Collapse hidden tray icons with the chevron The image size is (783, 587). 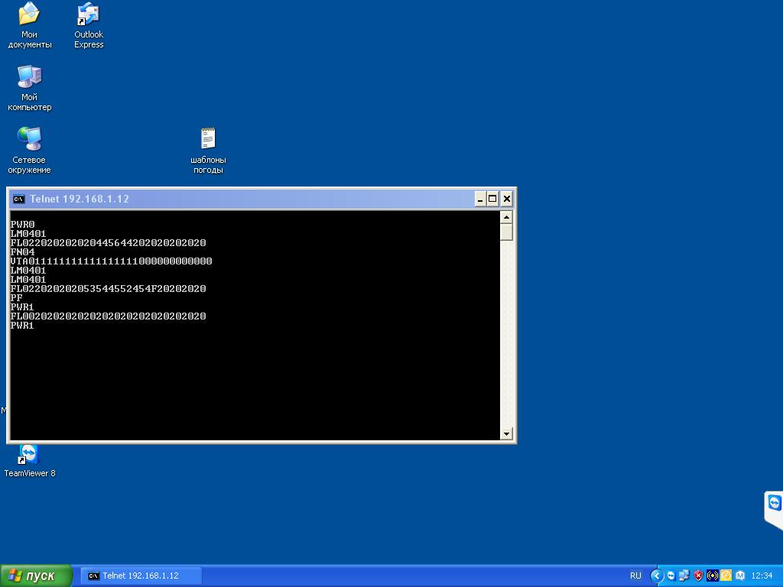click(658, 576)
